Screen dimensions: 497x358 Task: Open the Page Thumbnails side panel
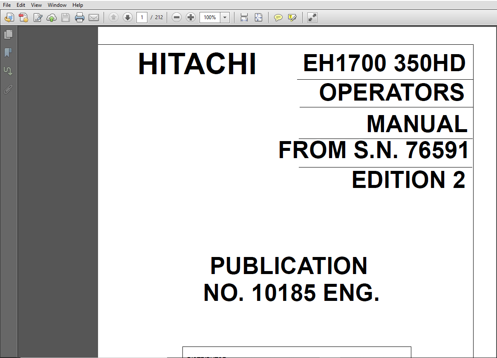pyautogui.click(x=8, y=34)
